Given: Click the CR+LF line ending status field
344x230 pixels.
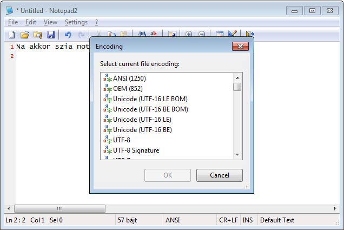Looking at the screenshot, I should point(228,220).
